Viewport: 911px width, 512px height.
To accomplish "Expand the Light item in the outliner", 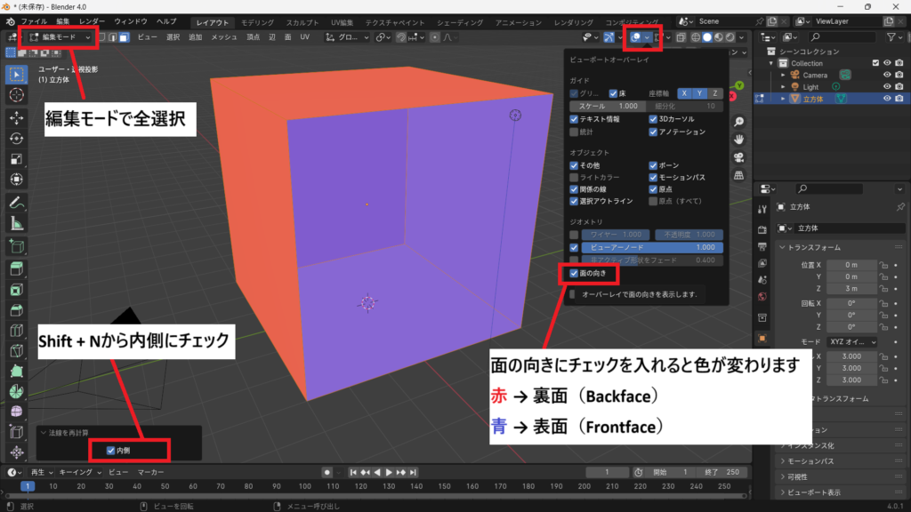I will pos(784,87).
